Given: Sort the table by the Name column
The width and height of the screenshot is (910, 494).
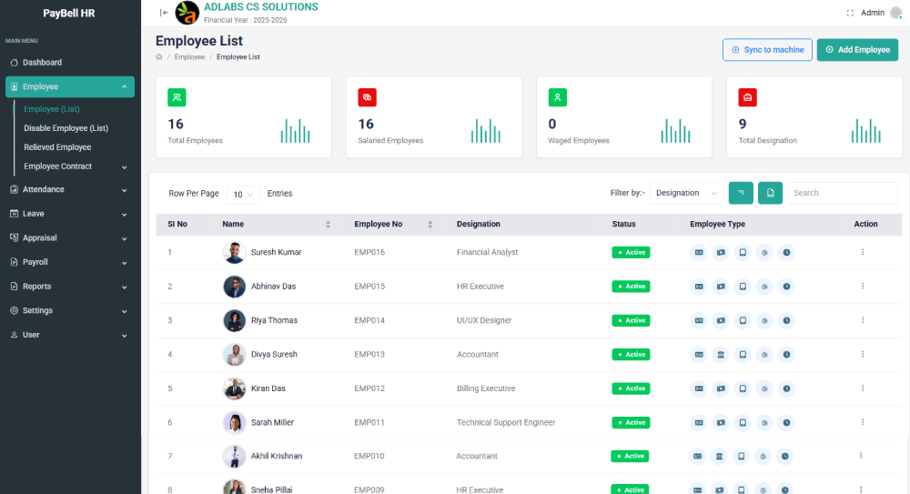Looking at the screenshot, I should tap(328, 224).
